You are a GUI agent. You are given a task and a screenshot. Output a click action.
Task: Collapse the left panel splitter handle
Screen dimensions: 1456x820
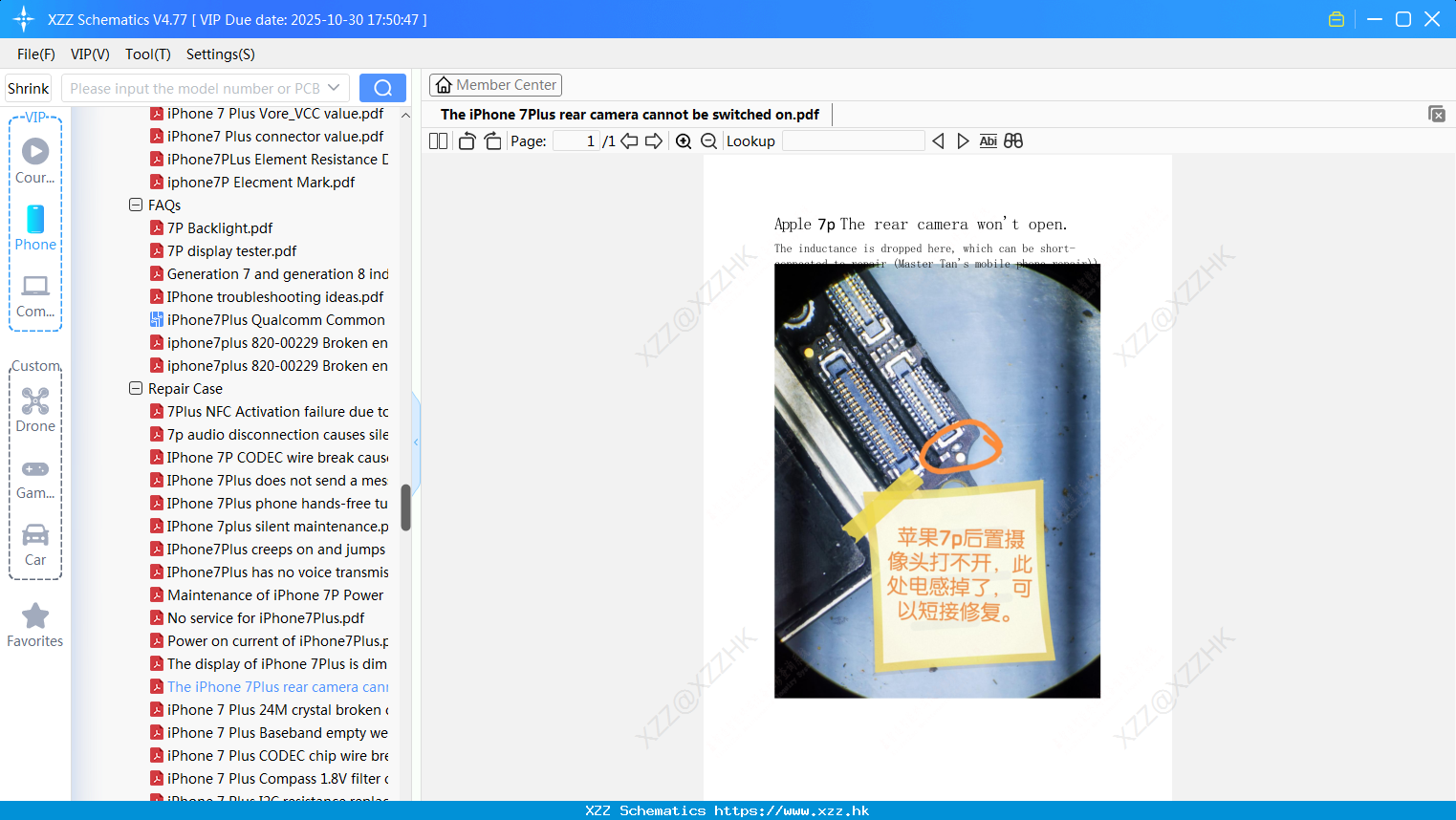(416, 442)
